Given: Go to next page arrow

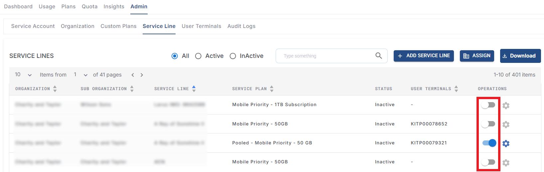Looking at the screenshot, I should click(142, 75).
